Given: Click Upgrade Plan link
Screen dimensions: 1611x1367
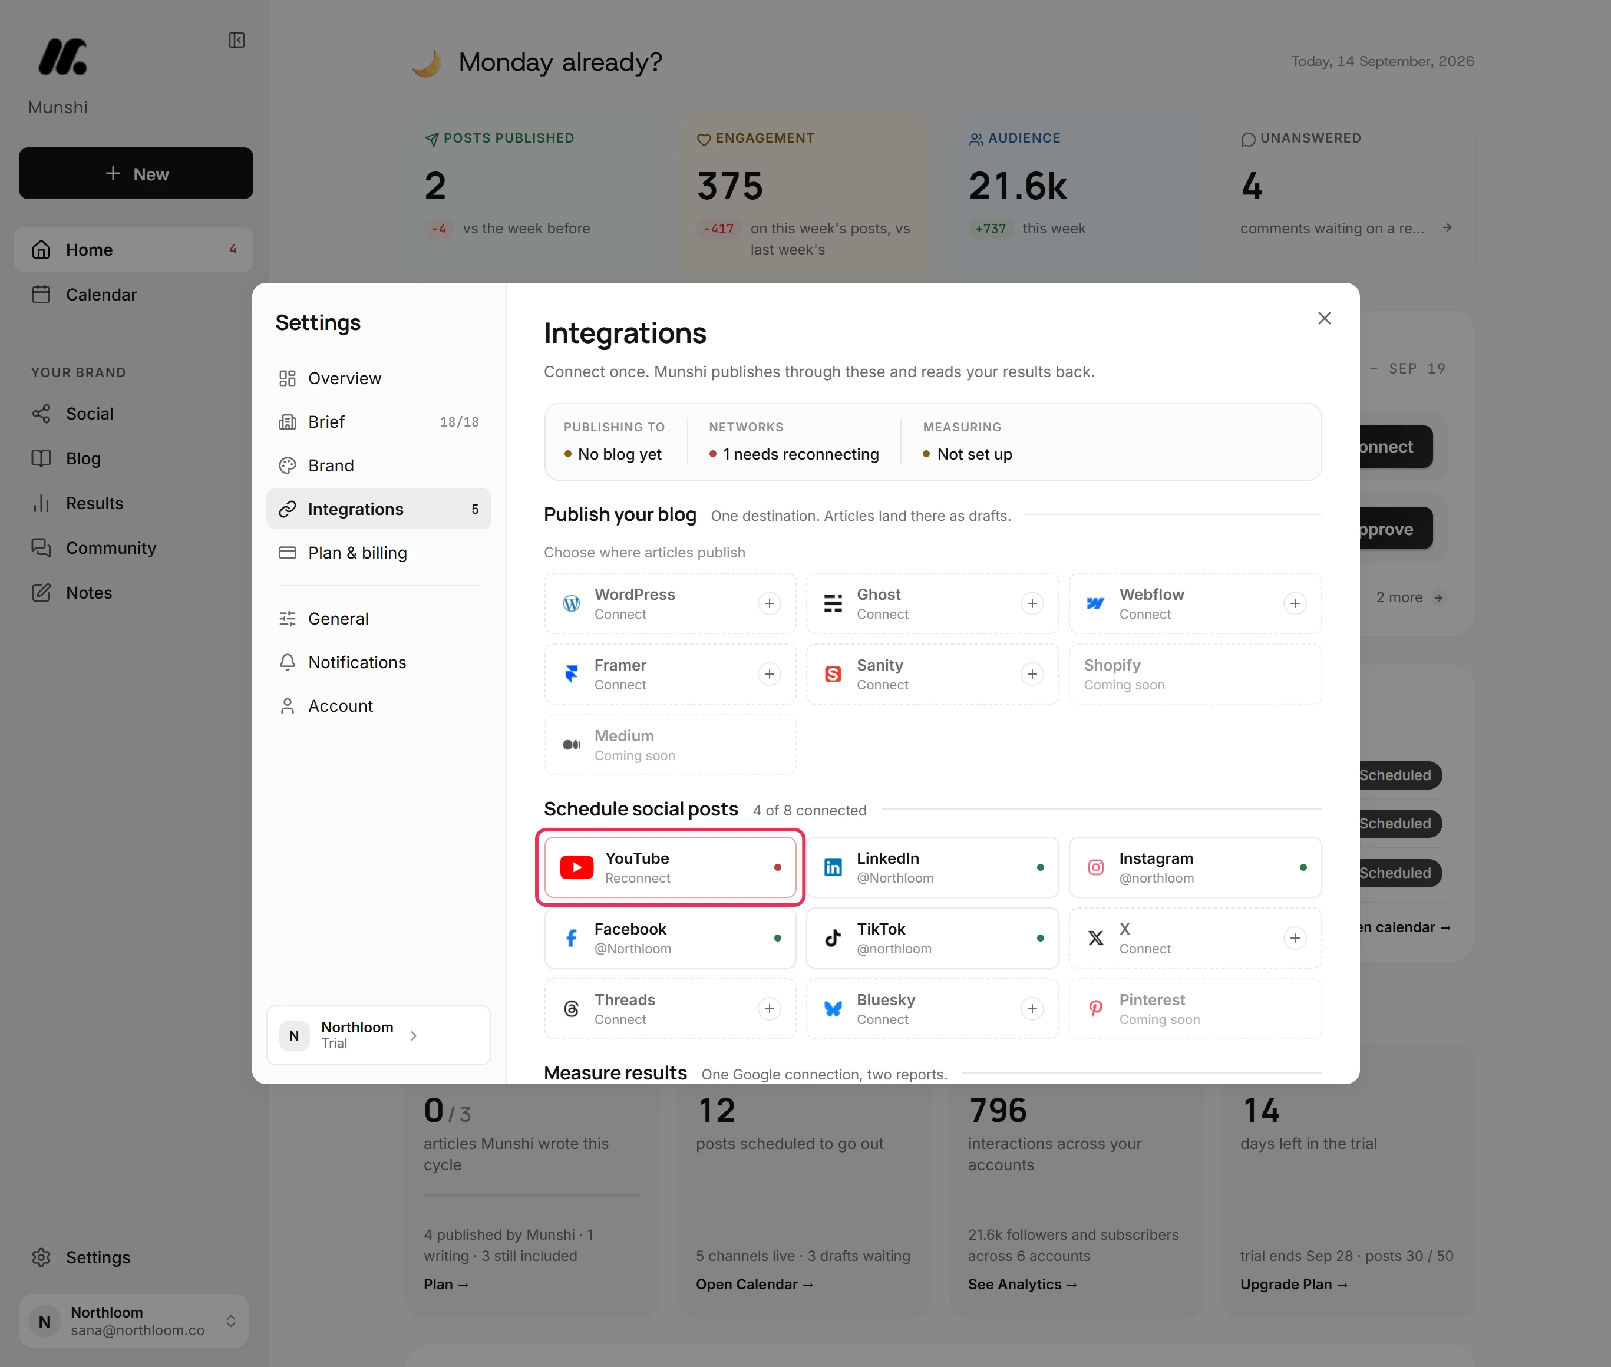Looking at the screenshot, I should [x=1293, y=1284].
